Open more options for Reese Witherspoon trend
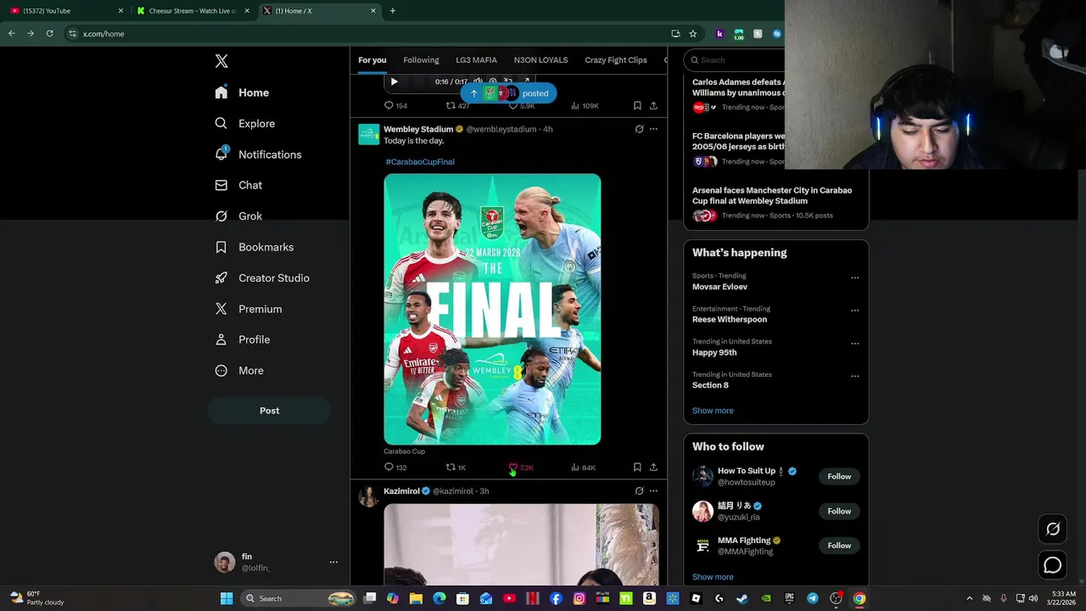The height and width of the screenshot is (611, 1086). point(854,311)
